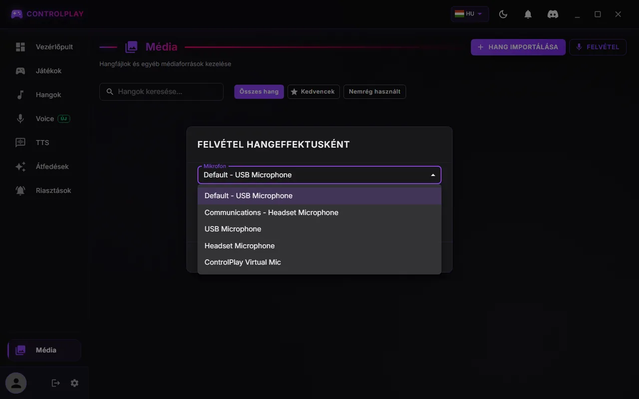Open the Discord link icon
This screenshot has width=639, height=399.
tap(553, 14)
